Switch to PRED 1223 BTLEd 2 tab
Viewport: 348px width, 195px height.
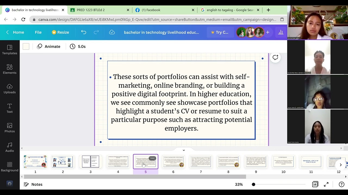click(x=99, y=10)
